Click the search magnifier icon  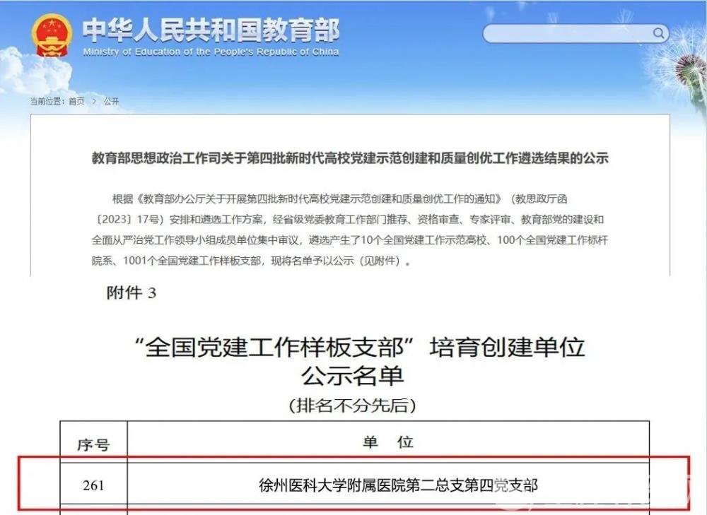tap(658, 33)
